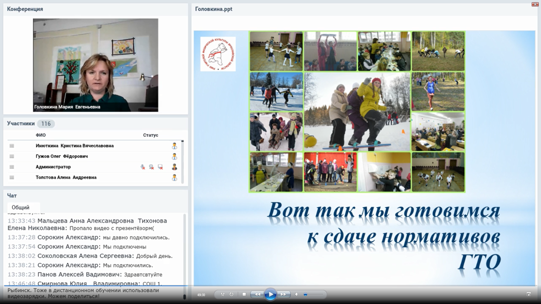
Task: Open row menu for Толстова Алена Андреевна
Action: pos(12,177)
